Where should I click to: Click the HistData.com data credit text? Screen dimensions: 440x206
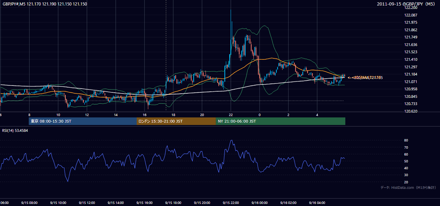[408, 187]
